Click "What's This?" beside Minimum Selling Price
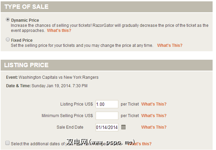This screenshot has height=150, width=216. 154,116
